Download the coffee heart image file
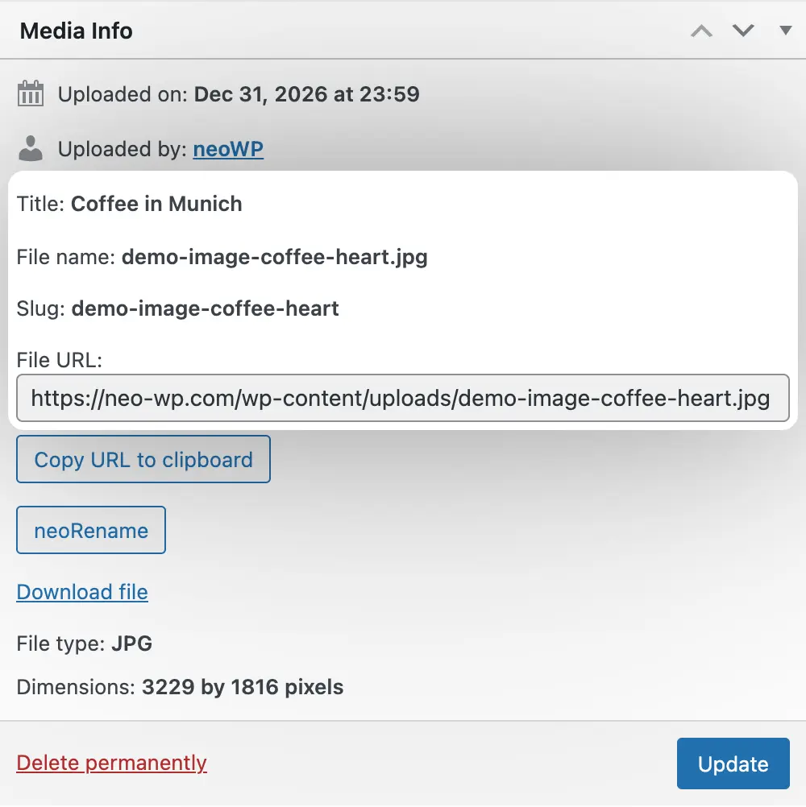Viewport: 806px width, 807px height. (81, 592)
